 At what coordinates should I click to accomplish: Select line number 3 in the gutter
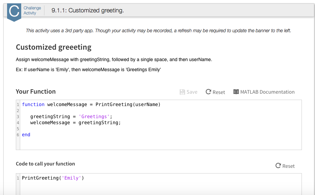(x=18, y=117)
